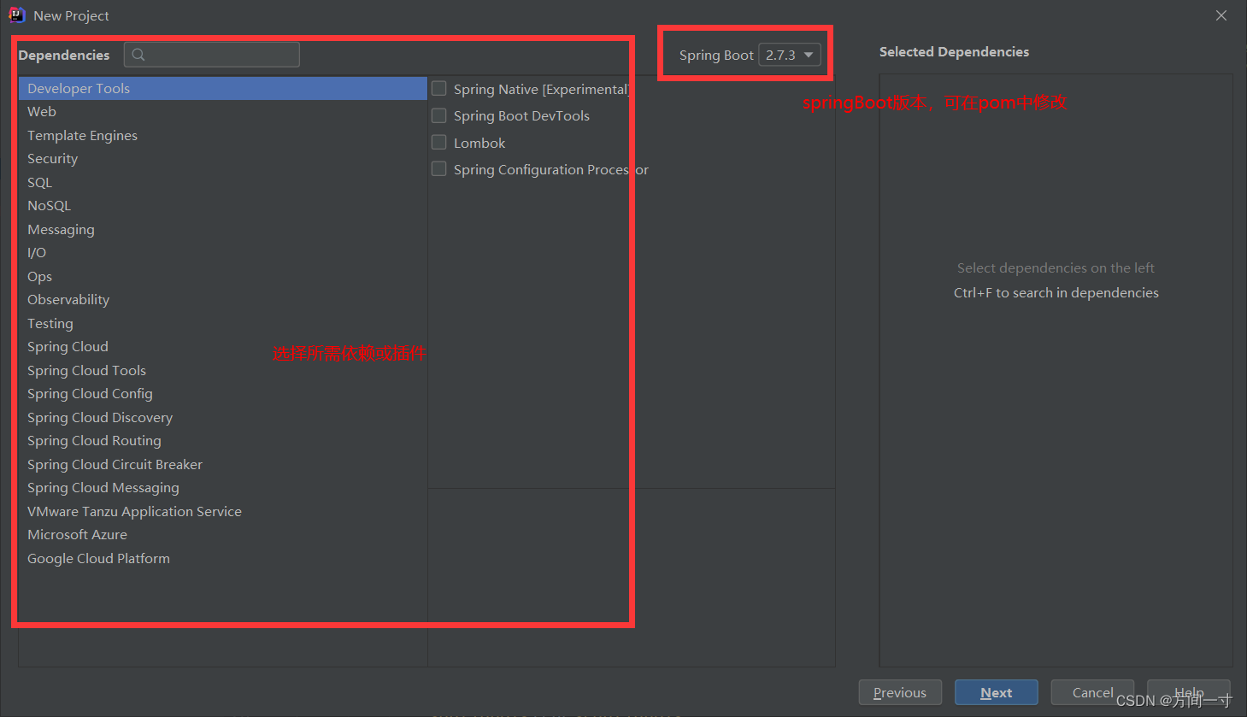
Task: Click the Spring Native [Experimental] label
Action: 542,89
